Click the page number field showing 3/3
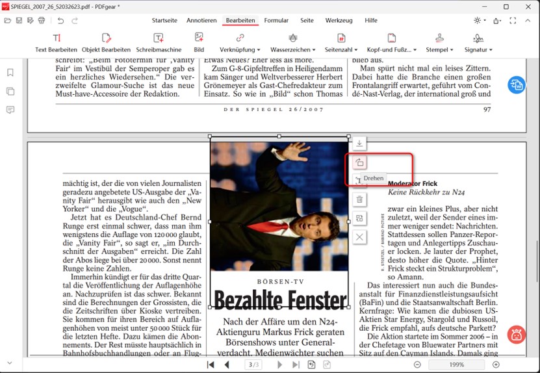Screen dimensions: 540x373 coord(253,365)
